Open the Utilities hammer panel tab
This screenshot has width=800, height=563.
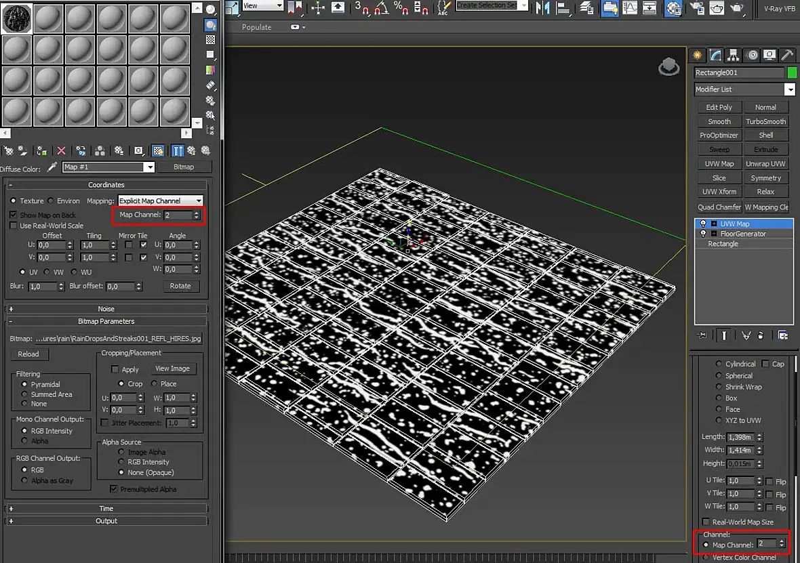[x=786, y=56]
